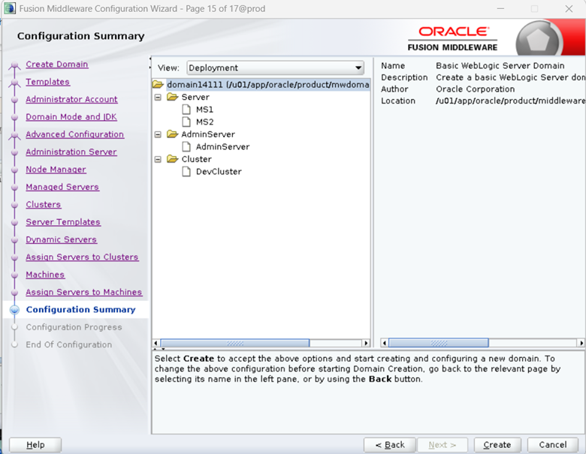Open Dynamic Servers step
The width and height of the screenshot is (586, 454).
pyautogui.click(x=61, y=239)
